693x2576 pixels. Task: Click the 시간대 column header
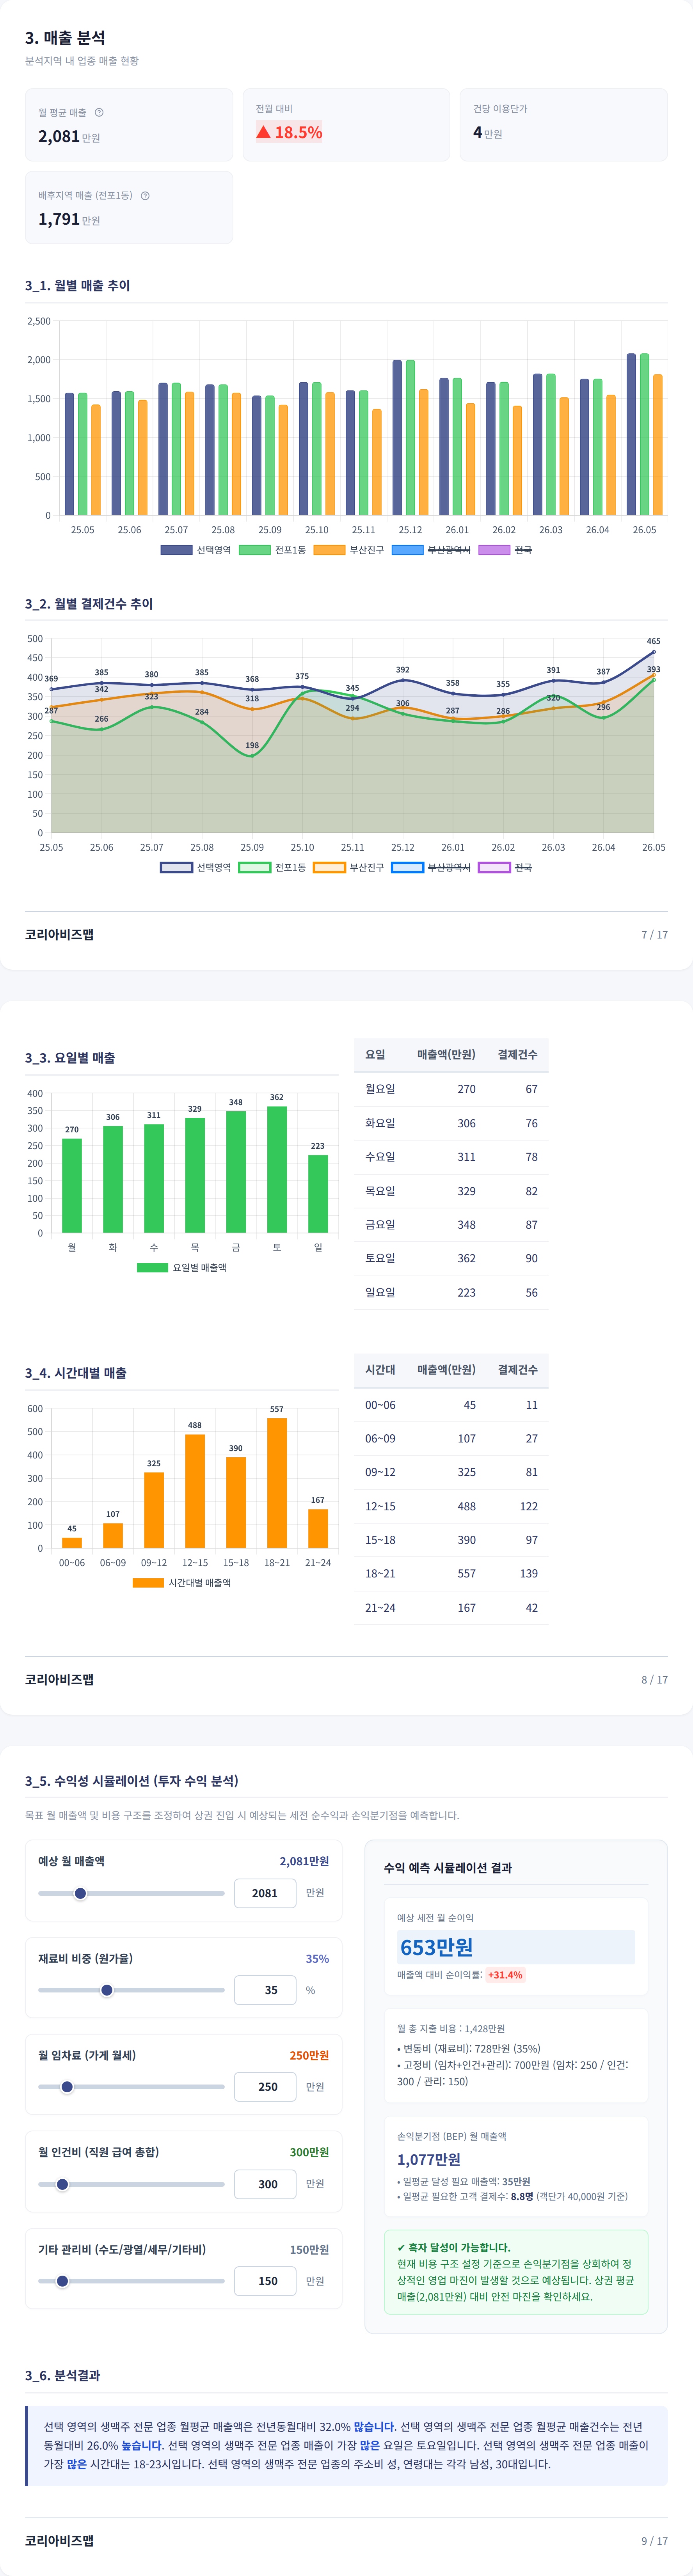pyautogui.click(x=380, y=1369)
